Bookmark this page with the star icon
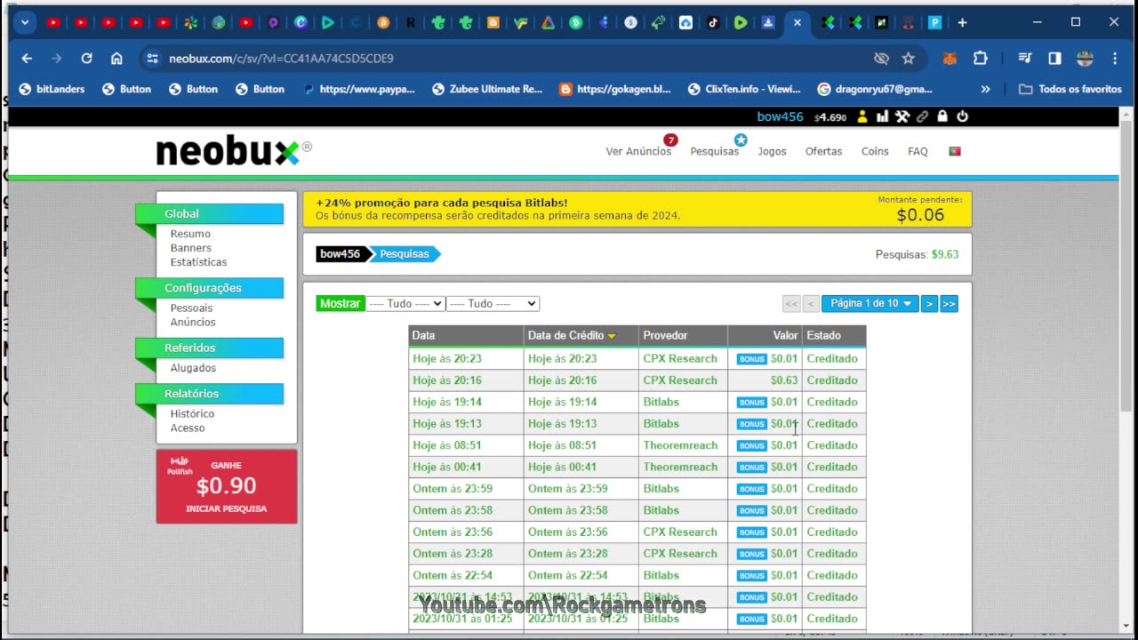Image resolution: width=1138 pixels, height=640 pixels. point(908,59)
